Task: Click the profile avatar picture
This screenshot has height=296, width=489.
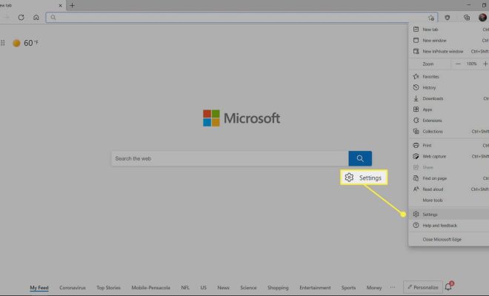Action: (482, 18)
